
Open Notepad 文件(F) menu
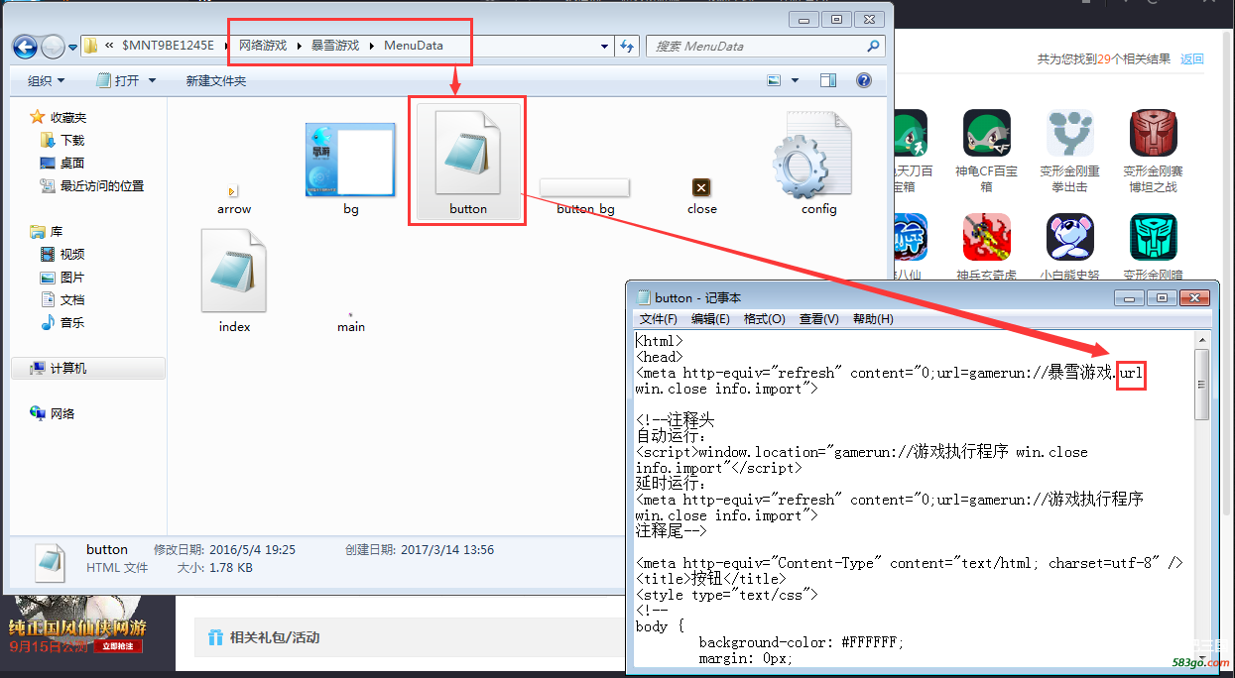[659, 319]
